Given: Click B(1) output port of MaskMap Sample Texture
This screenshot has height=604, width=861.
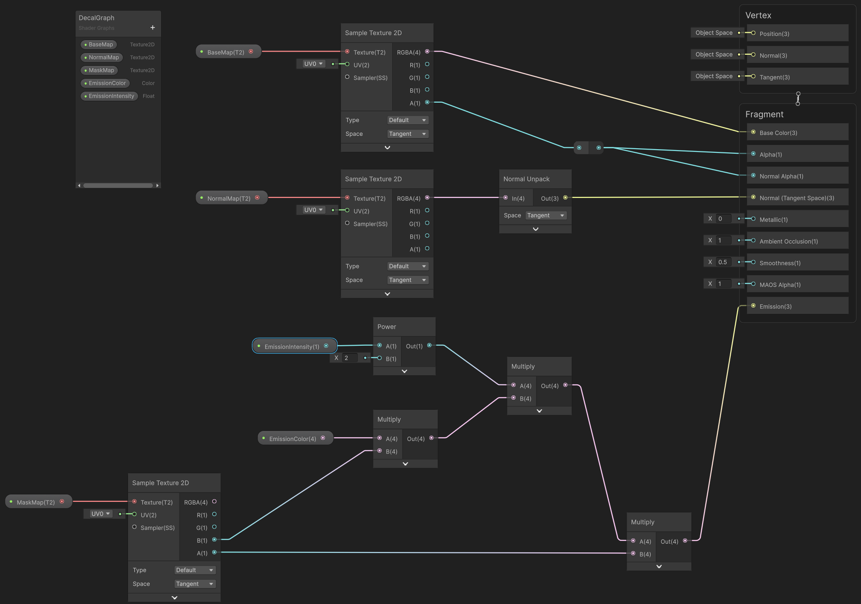Looking at the screenshot, I should point(215,540).
